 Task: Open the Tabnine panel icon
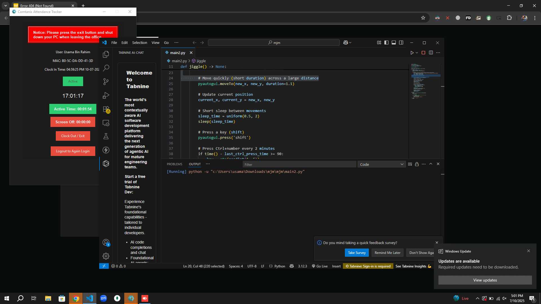click(106, 164)
